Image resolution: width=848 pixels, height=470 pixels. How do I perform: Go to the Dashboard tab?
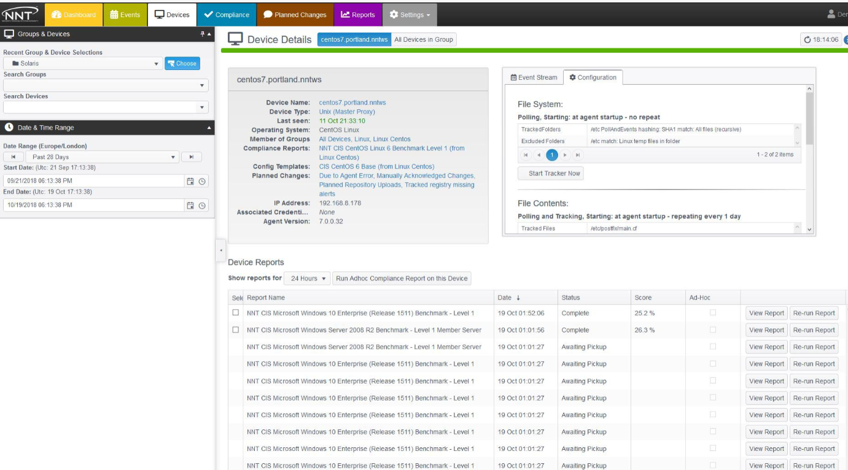tap(72, 15)
